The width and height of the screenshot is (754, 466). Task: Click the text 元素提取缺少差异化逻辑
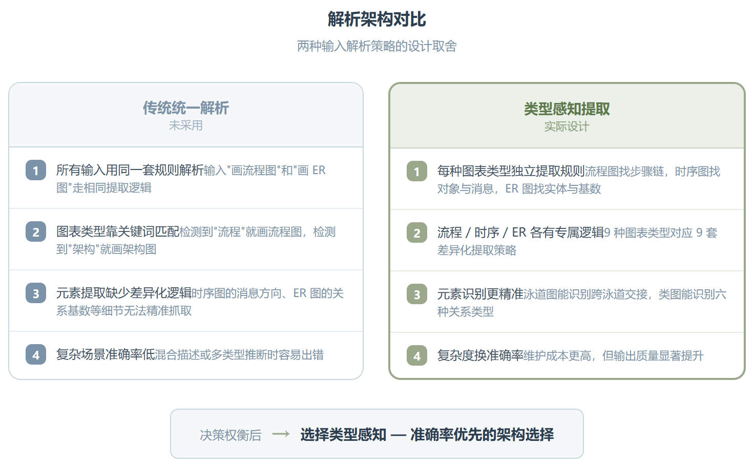point(124,293)
